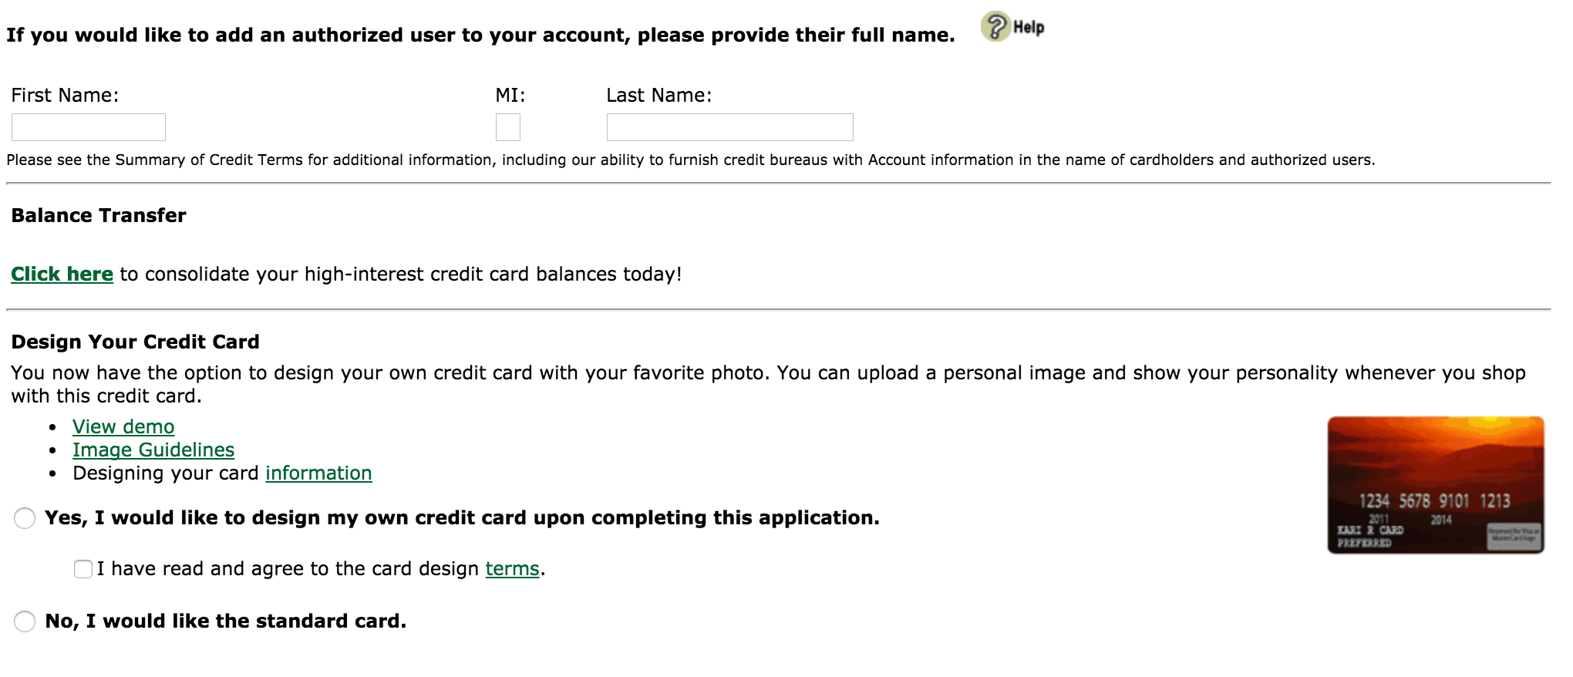Screen dimensions: 1573x677
Task: Select Yes design my own card radio
Action: click(25, 518)
